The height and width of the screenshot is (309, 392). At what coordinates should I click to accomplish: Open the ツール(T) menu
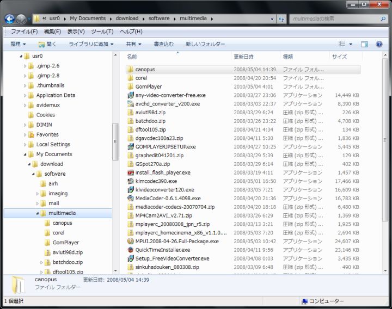102,32
